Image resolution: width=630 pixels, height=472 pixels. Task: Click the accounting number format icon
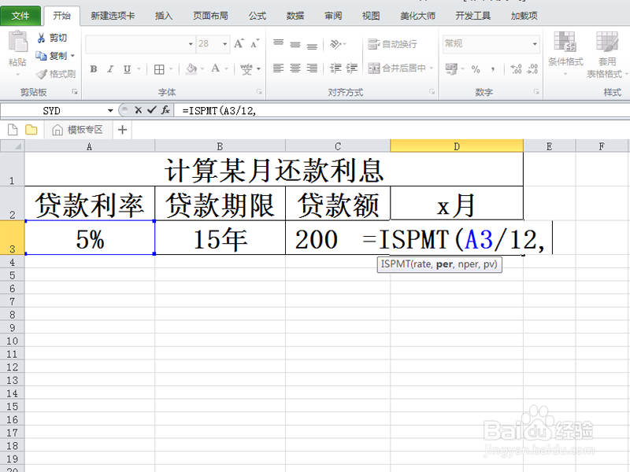tap(451, 69)
